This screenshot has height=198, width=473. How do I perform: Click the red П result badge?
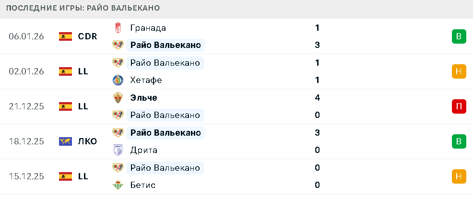pyautogui.click(x=459, y=106)
